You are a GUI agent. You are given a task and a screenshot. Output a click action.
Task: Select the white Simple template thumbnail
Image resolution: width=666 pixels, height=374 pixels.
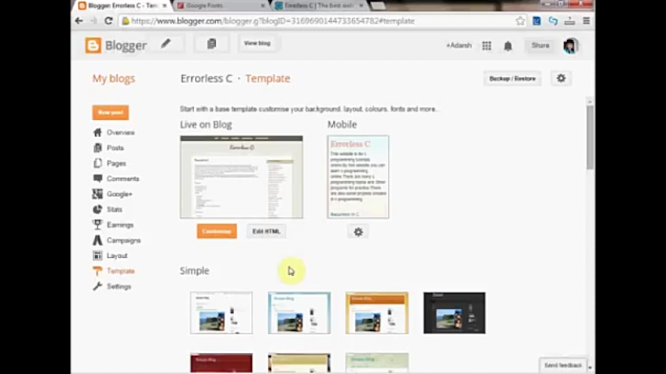(222, 313)
